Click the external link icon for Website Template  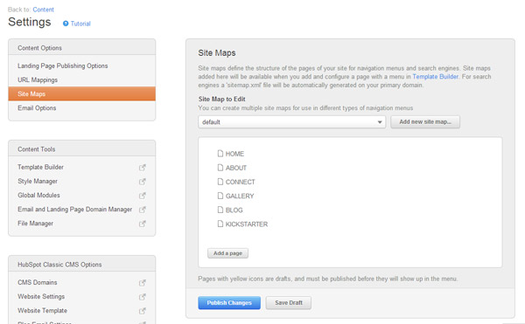click(143, 311)
